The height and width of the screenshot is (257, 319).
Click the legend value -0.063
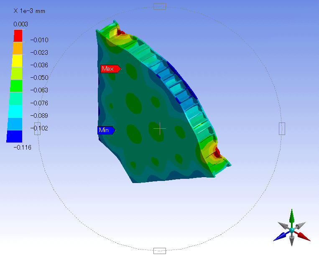[39, 90]
